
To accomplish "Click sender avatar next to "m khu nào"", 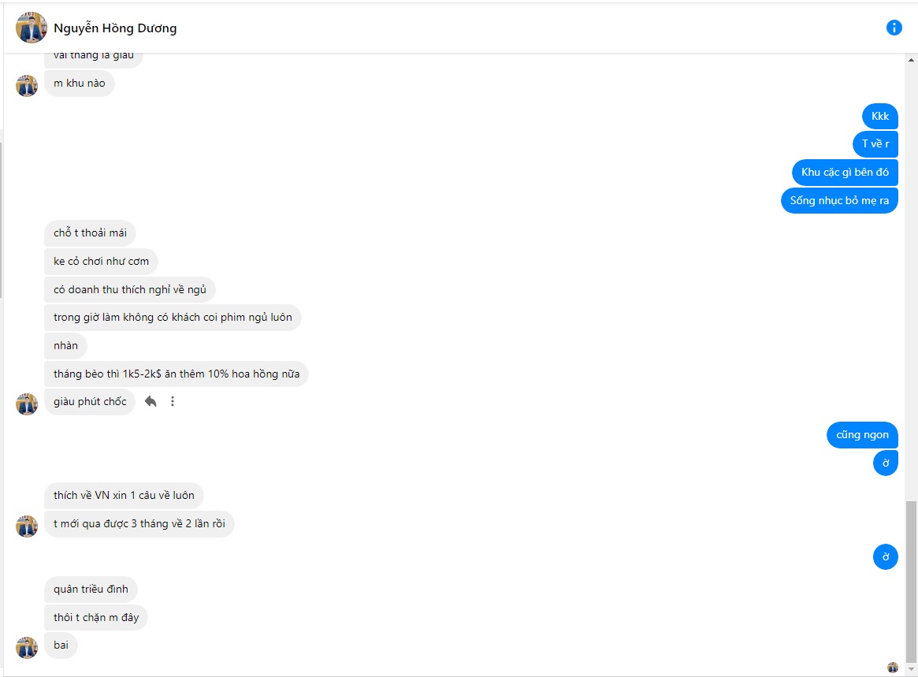I will (x=27, y=85).
